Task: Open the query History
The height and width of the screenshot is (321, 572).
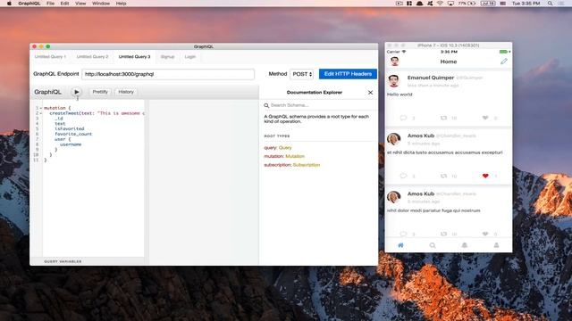Action: (x=126, y=92)
